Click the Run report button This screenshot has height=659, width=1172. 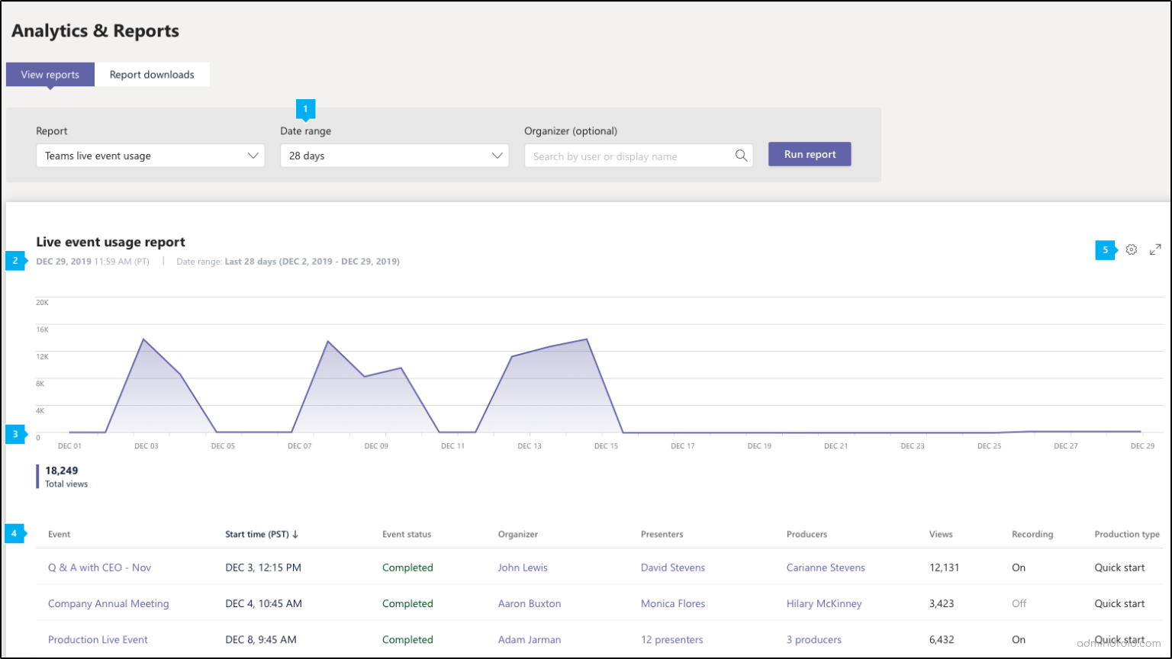tap(809, 153)
